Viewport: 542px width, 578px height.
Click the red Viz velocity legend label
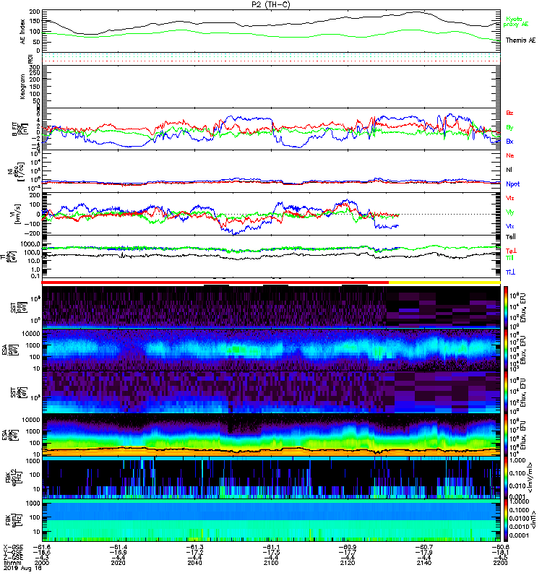(x=510, y=198)
